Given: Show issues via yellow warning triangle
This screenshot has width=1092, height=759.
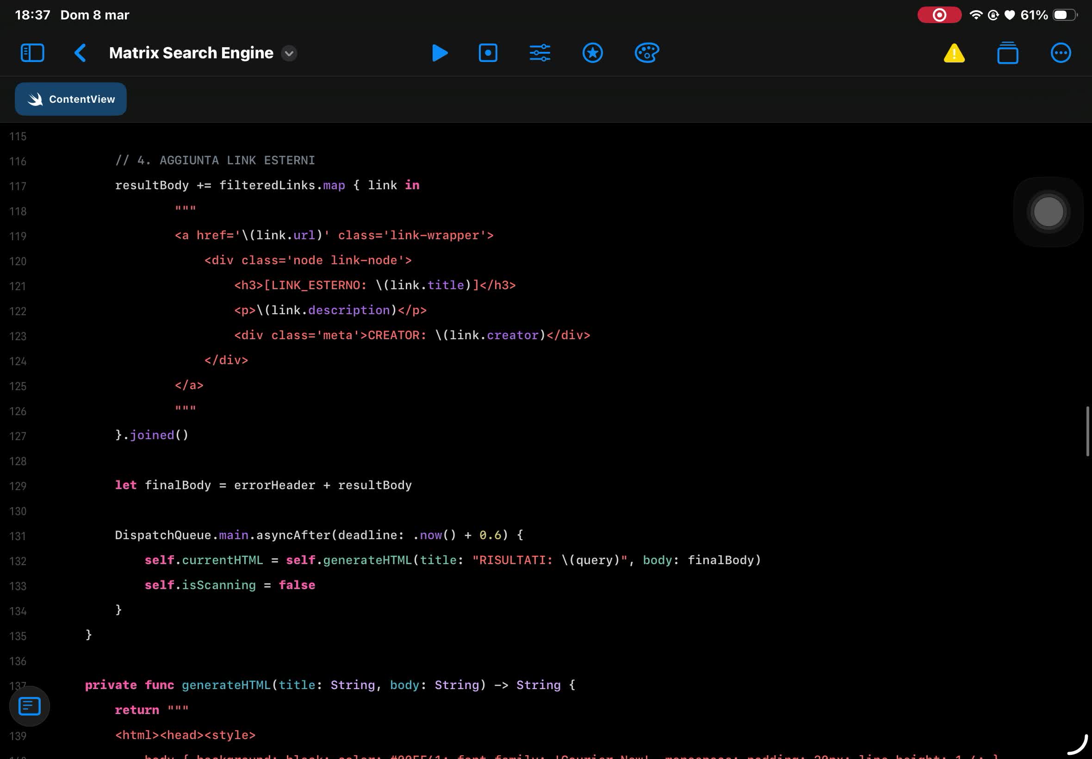Looking at the screenshot, I should (954, 53).
